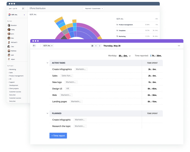Select the Product management project in the sidebar

point(16,76)
